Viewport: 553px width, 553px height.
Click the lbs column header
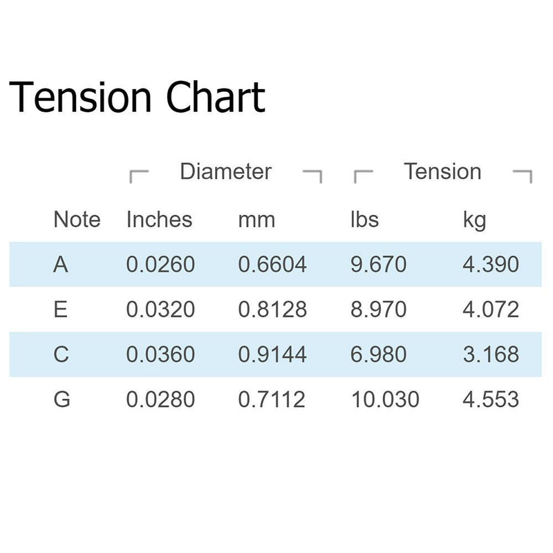tap(365, 219)
